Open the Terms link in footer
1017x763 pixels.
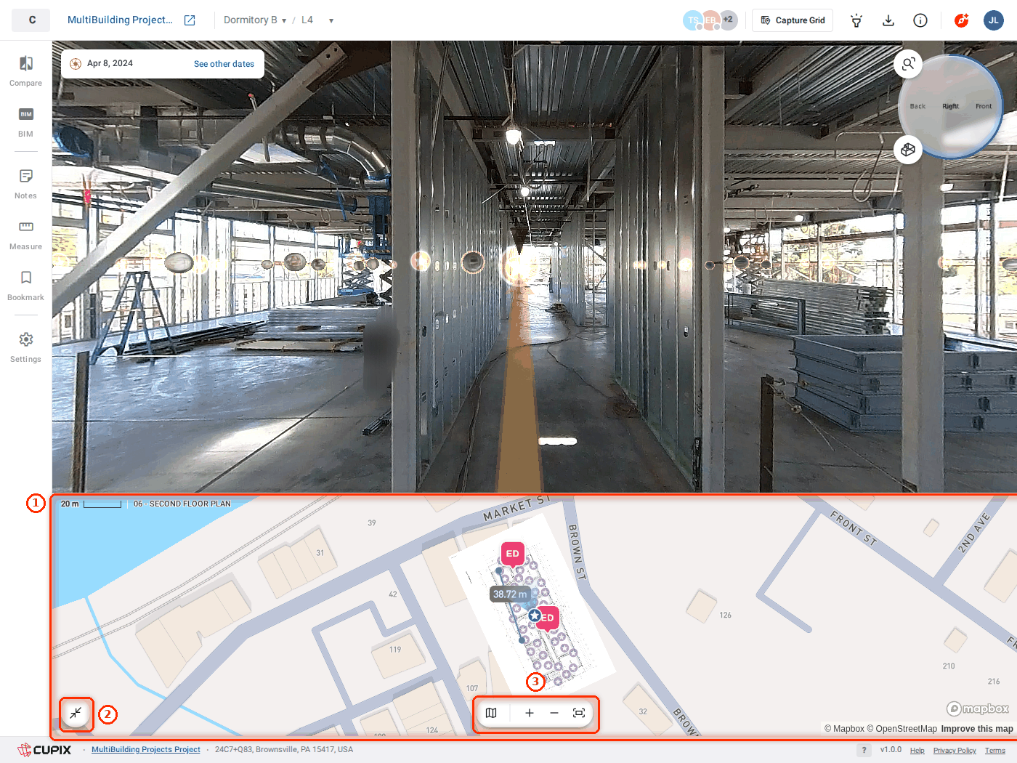point(995,751)
